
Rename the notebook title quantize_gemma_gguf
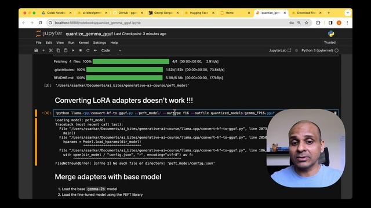89,34
